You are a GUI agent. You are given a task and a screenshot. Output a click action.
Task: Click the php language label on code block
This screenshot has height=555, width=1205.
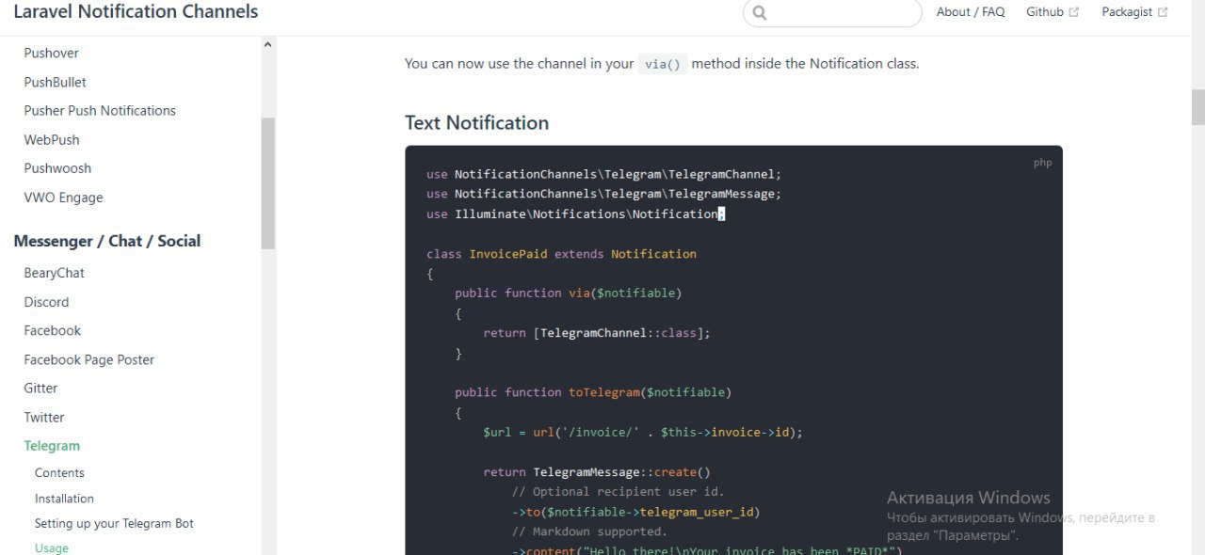[x=1042, y=163]
